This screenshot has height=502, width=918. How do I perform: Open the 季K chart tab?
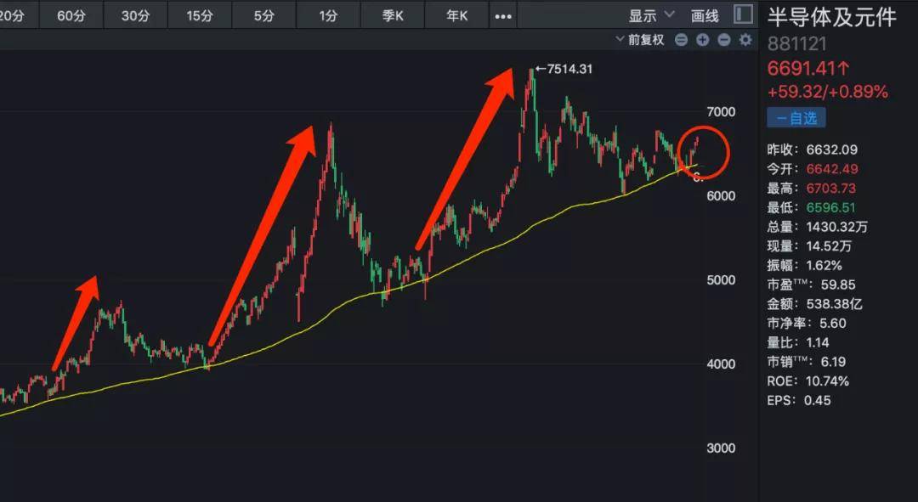393,16
